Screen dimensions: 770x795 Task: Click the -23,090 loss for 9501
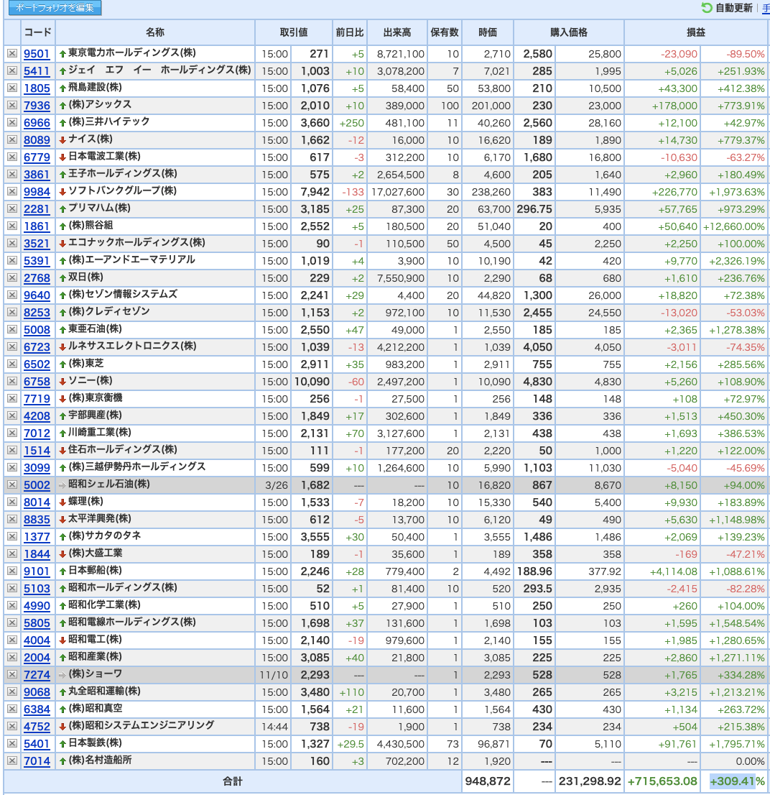pyautogui.click(x=679, y=54)
